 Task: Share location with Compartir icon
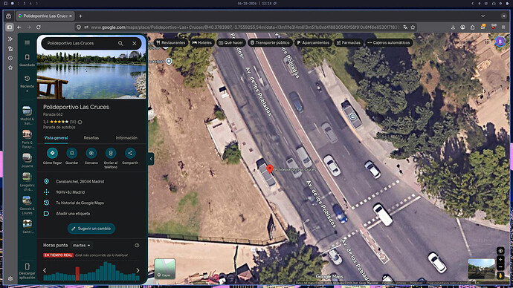point(130,153)
